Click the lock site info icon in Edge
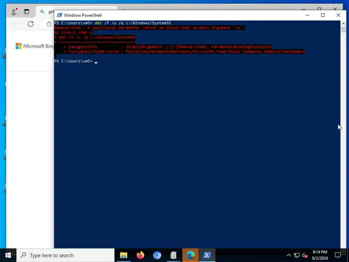 (49, 24)
